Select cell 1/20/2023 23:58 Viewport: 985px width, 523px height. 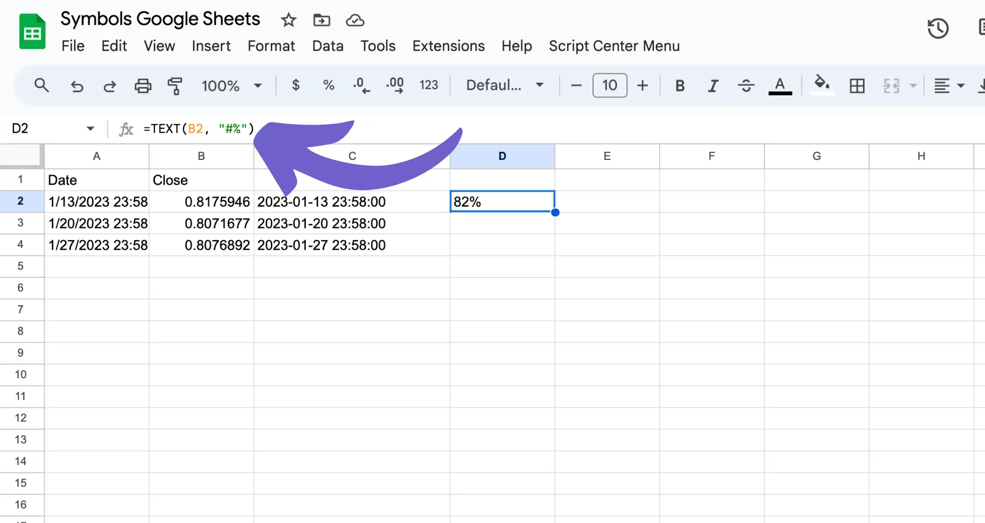click(x=96, y=224)
